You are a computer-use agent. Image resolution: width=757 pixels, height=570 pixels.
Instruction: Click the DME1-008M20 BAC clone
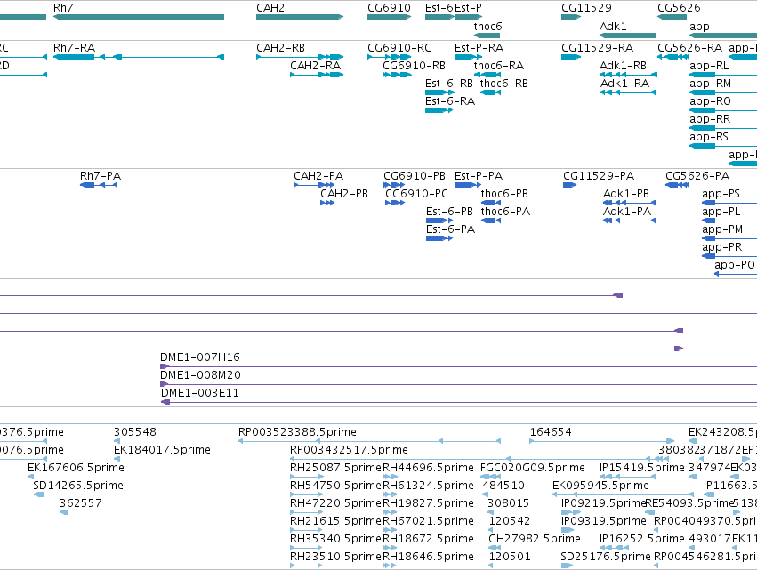458,384
